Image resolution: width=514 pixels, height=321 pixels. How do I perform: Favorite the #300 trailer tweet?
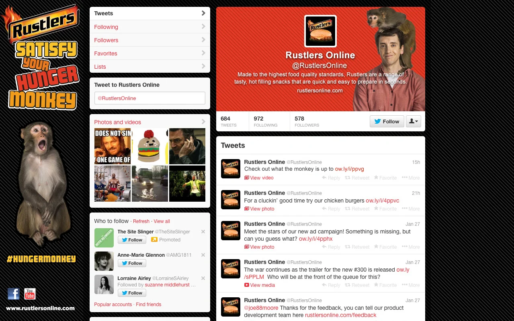click(x=385, y=285)
